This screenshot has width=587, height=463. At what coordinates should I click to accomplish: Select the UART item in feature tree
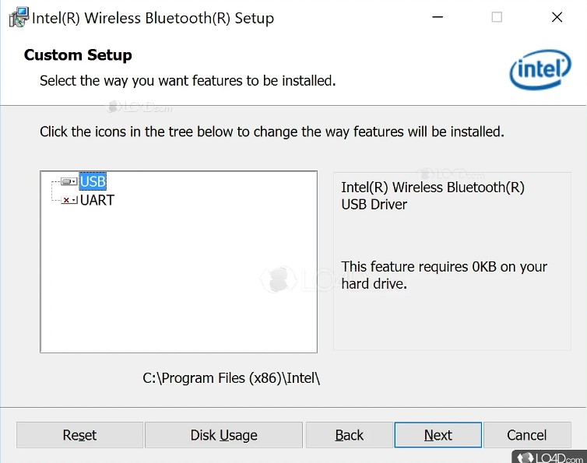point(97,200)
